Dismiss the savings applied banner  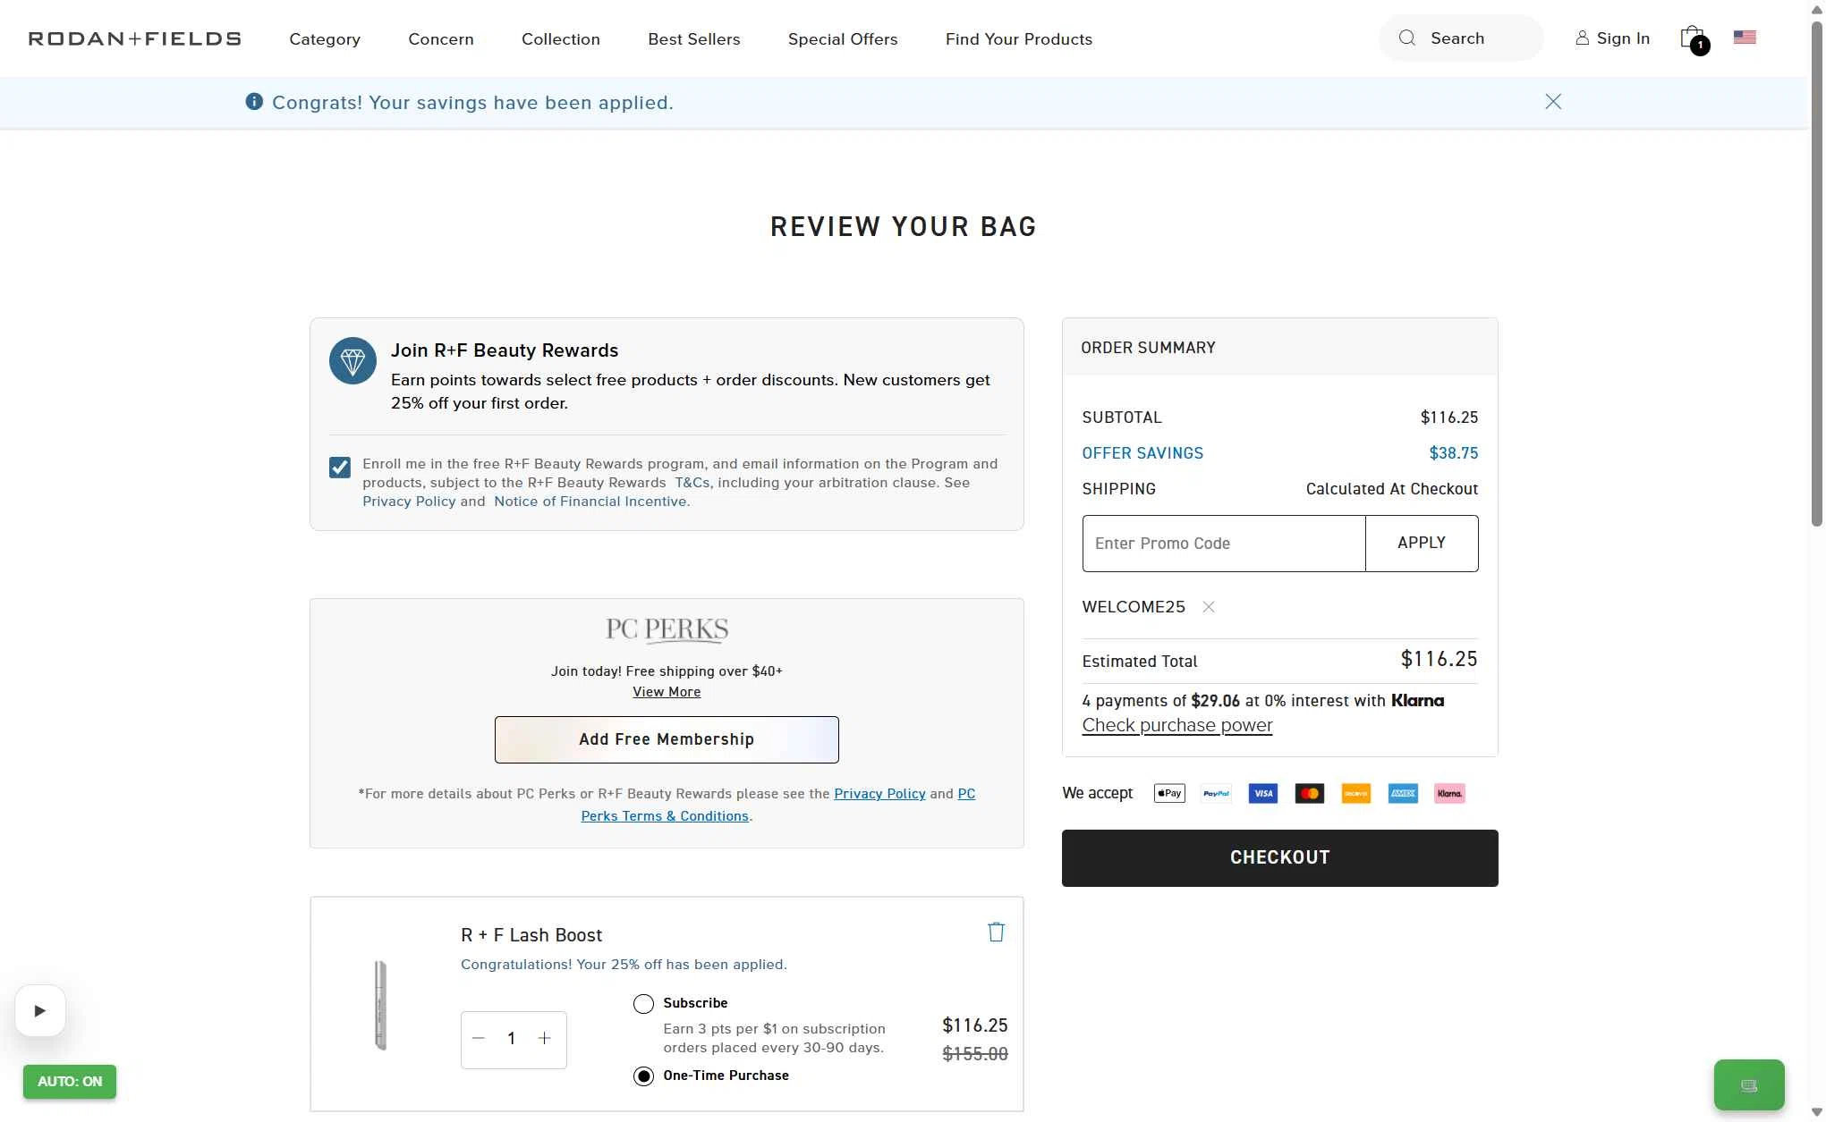point(1553,102)
